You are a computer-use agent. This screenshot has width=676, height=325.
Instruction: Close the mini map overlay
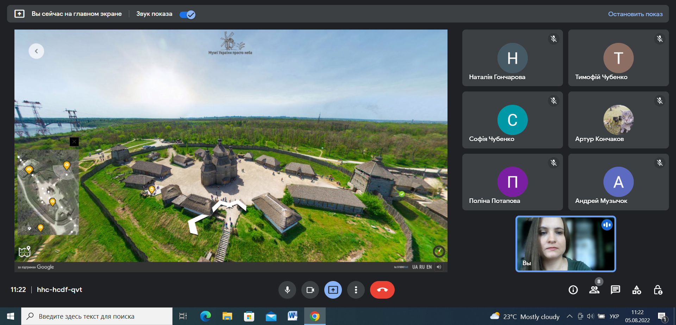click(x=74, y=142)
